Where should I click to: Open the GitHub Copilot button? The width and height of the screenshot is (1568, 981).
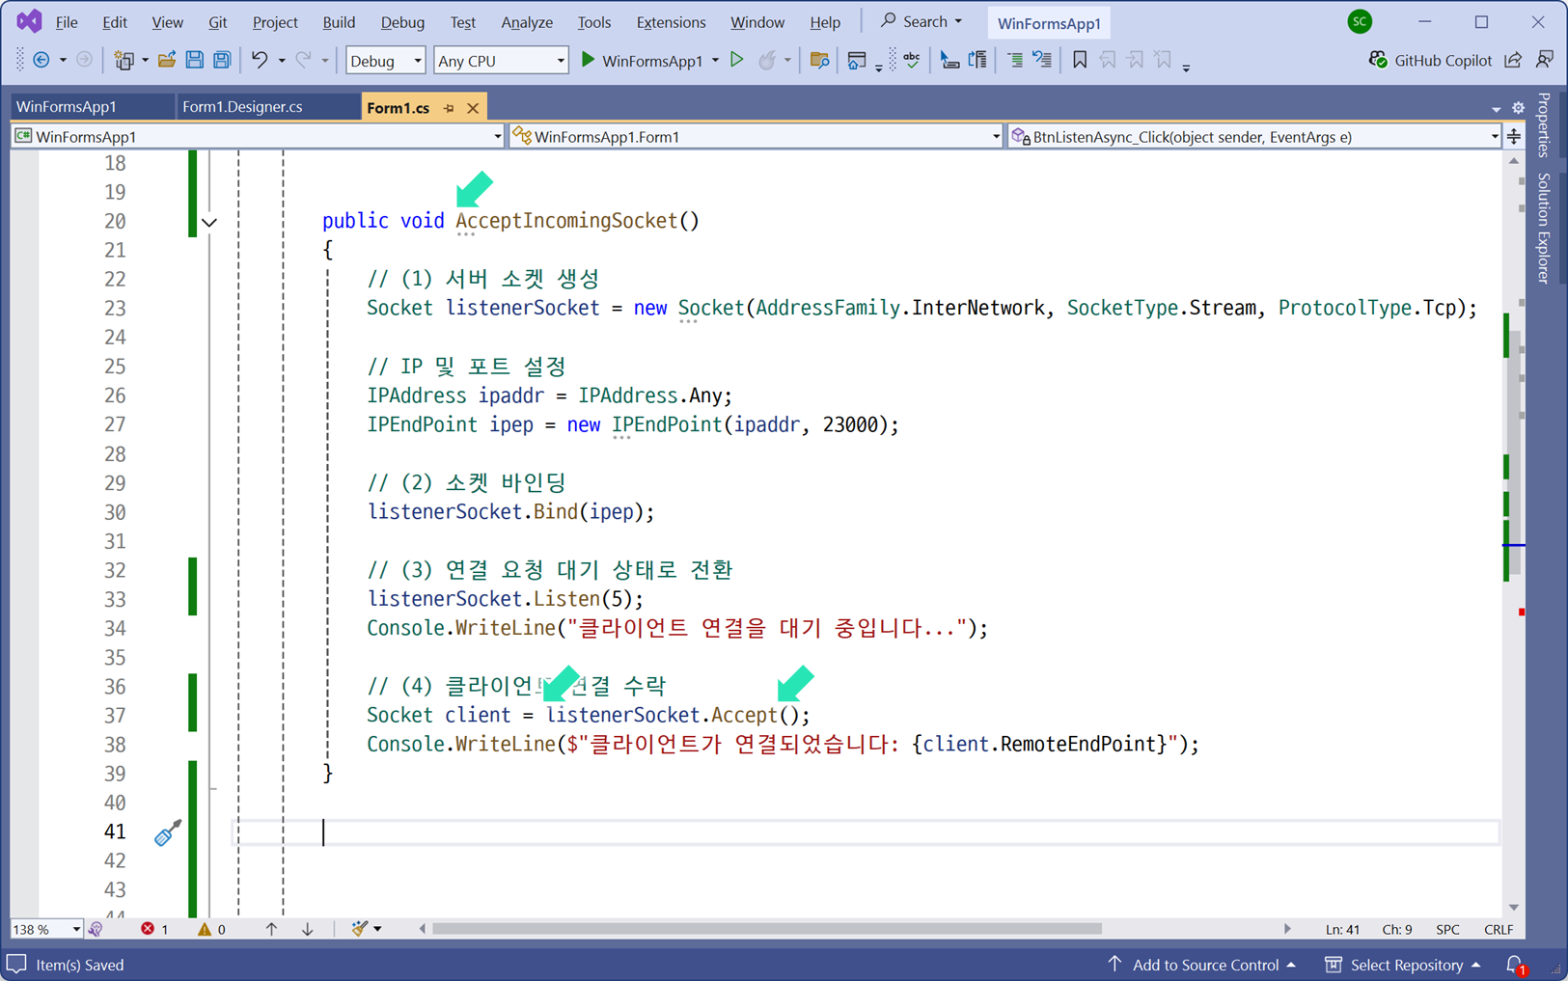(1430, 60)
